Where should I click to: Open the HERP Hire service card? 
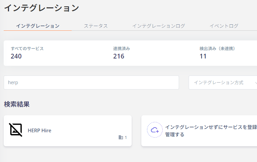(68, 131)
